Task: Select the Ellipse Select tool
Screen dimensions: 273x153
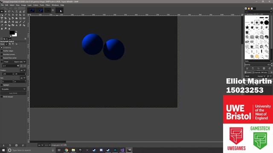Action: click(x=6, y=11)
